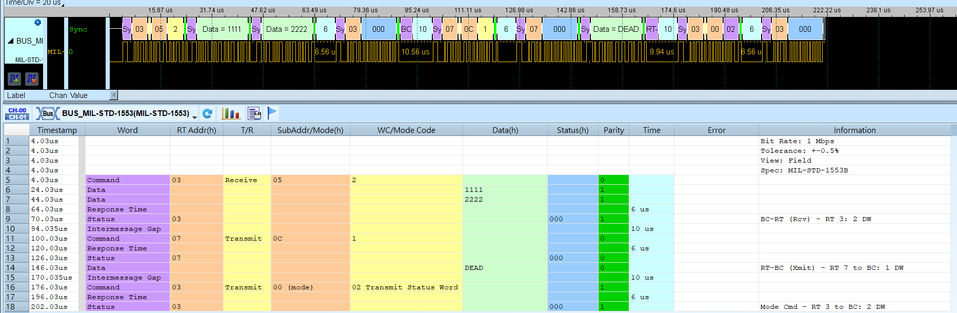Click the blue flag marker icon
The image size is (957, 313).
pyautogui.click(x=272, y=113)
